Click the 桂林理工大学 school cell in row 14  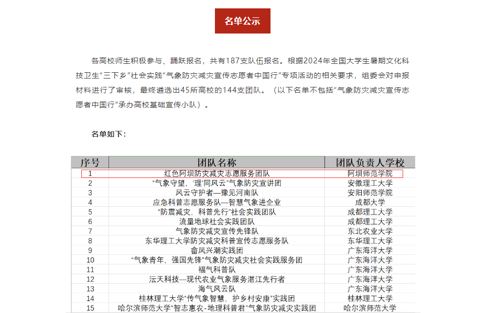point(370,298)
